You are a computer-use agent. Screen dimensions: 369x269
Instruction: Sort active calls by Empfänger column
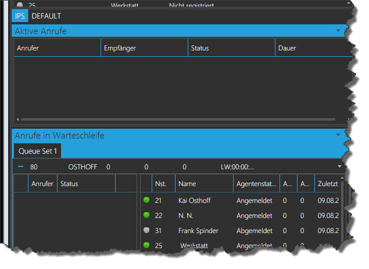coord(144,48)
